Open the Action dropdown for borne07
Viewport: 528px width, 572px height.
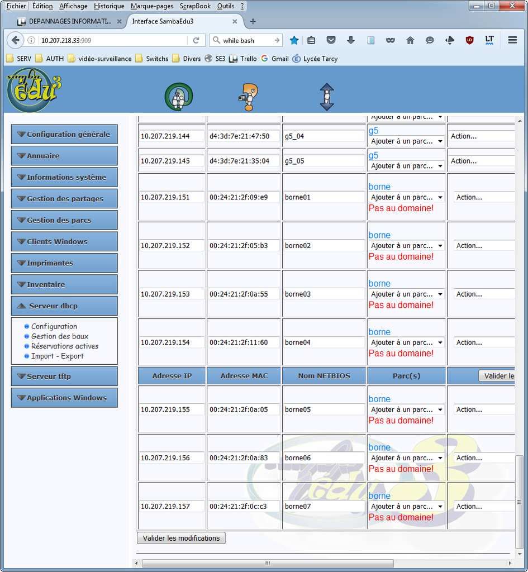click(x=484, y=506)
